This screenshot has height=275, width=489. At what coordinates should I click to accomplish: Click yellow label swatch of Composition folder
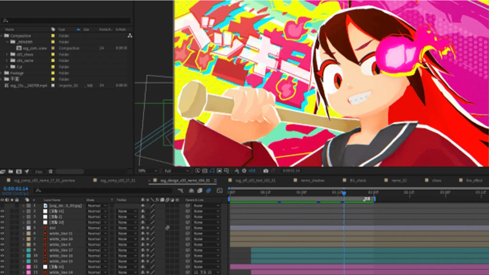pos(53,36)
